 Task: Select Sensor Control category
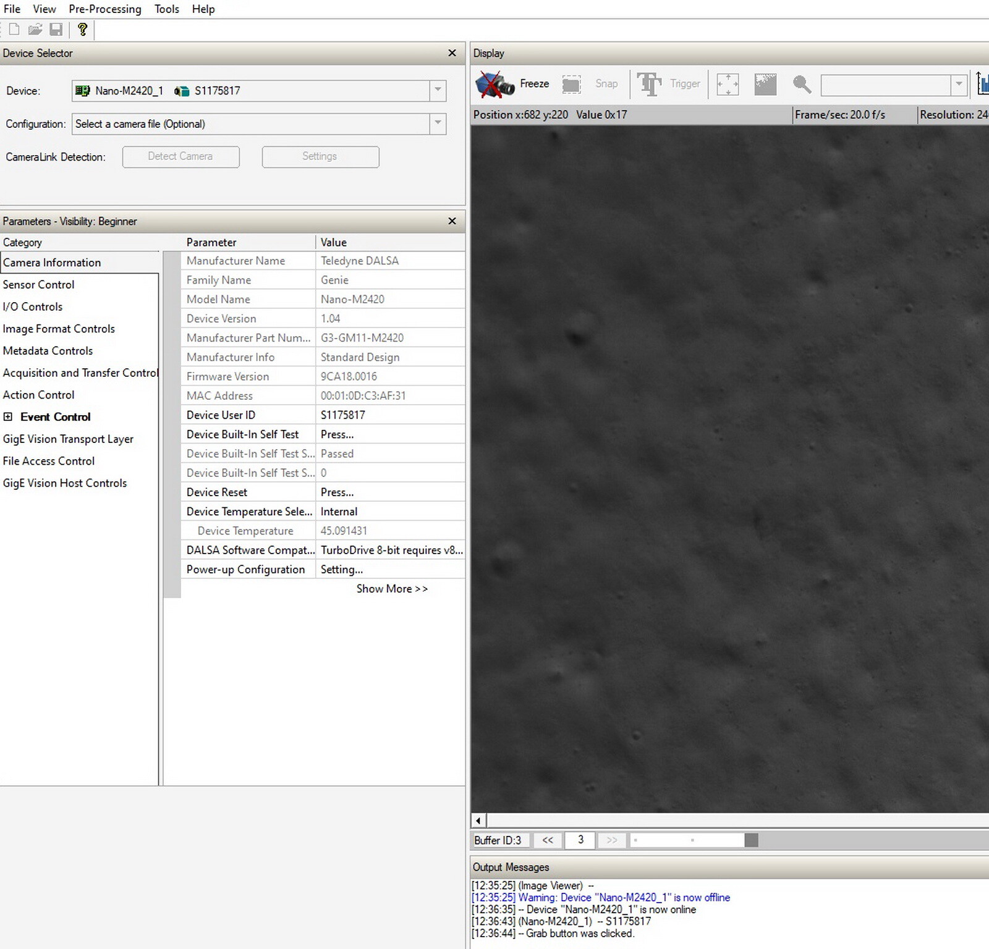(38, 285)
